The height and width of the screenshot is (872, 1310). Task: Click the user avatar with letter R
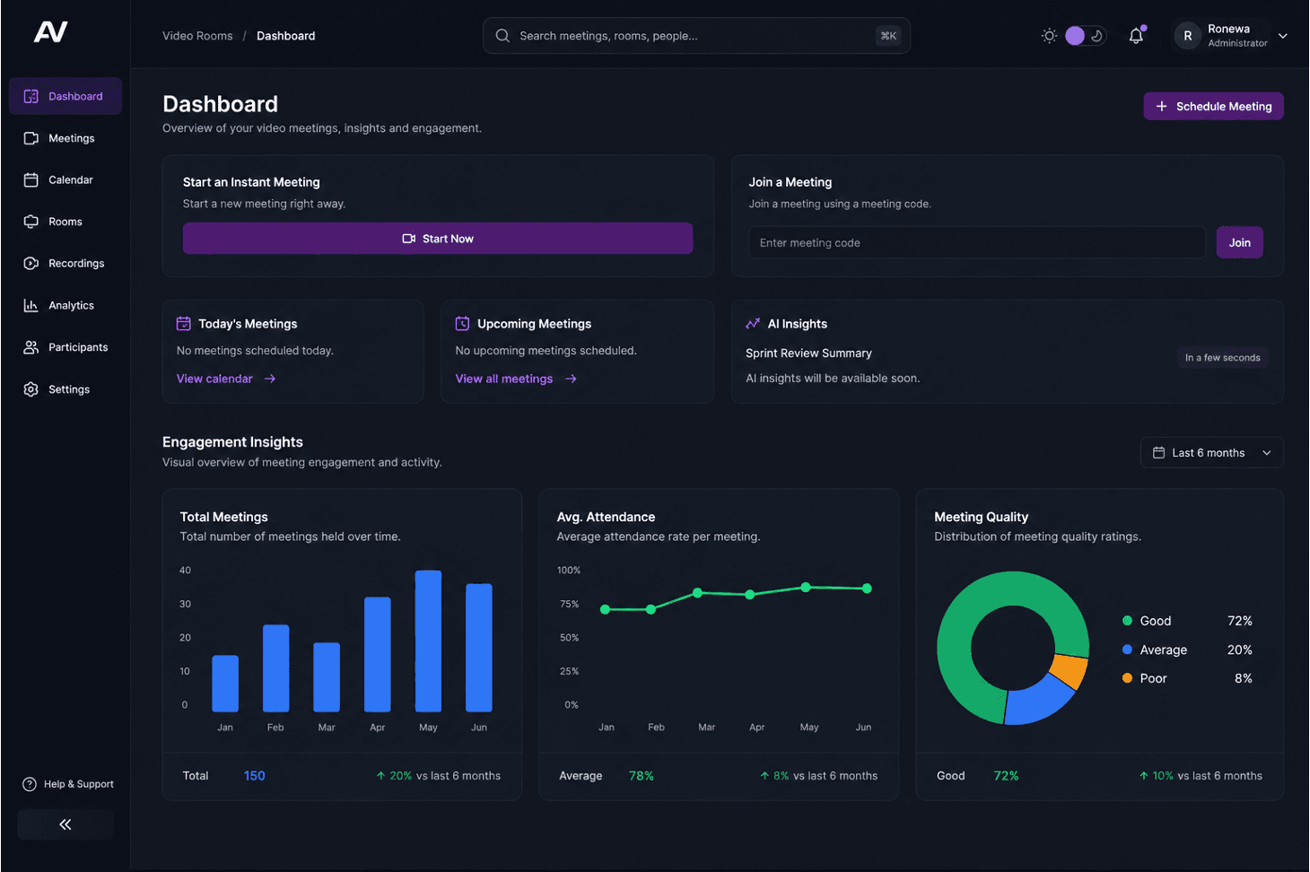point(1188,36)
